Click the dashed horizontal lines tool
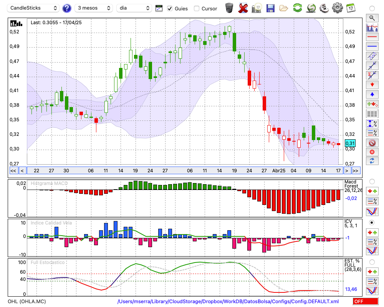This screenshot has height=307, width=384. coord(372,114)
